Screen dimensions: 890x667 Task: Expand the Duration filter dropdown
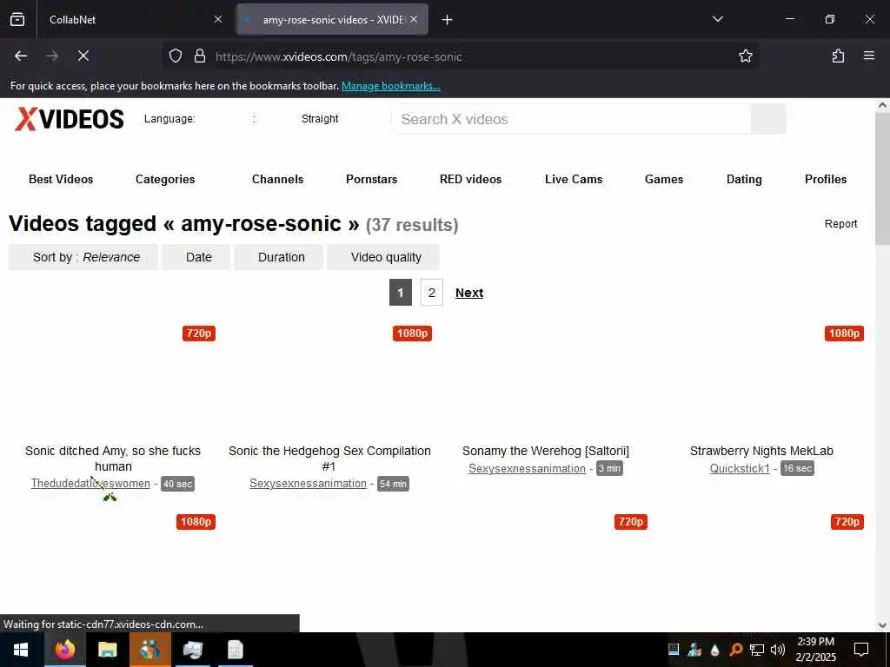[x=279, y=257]
